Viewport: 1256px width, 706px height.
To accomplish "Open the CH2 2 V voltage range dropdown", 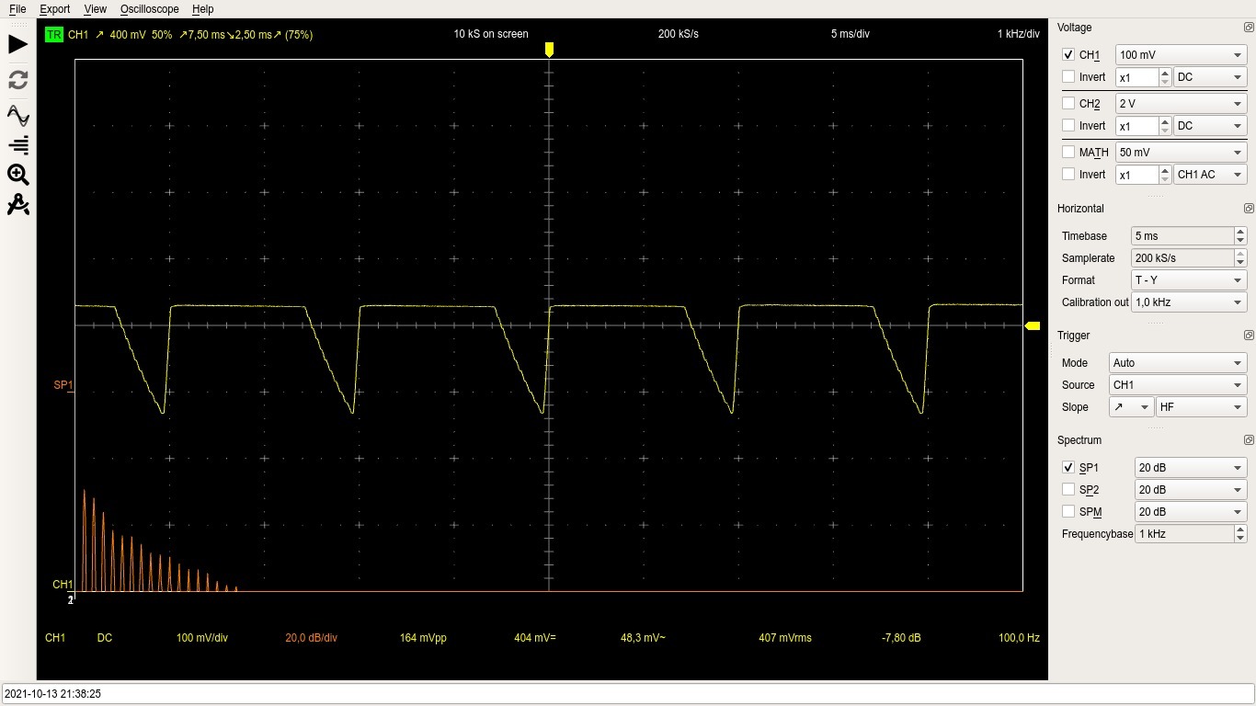I will [1181, 104].
